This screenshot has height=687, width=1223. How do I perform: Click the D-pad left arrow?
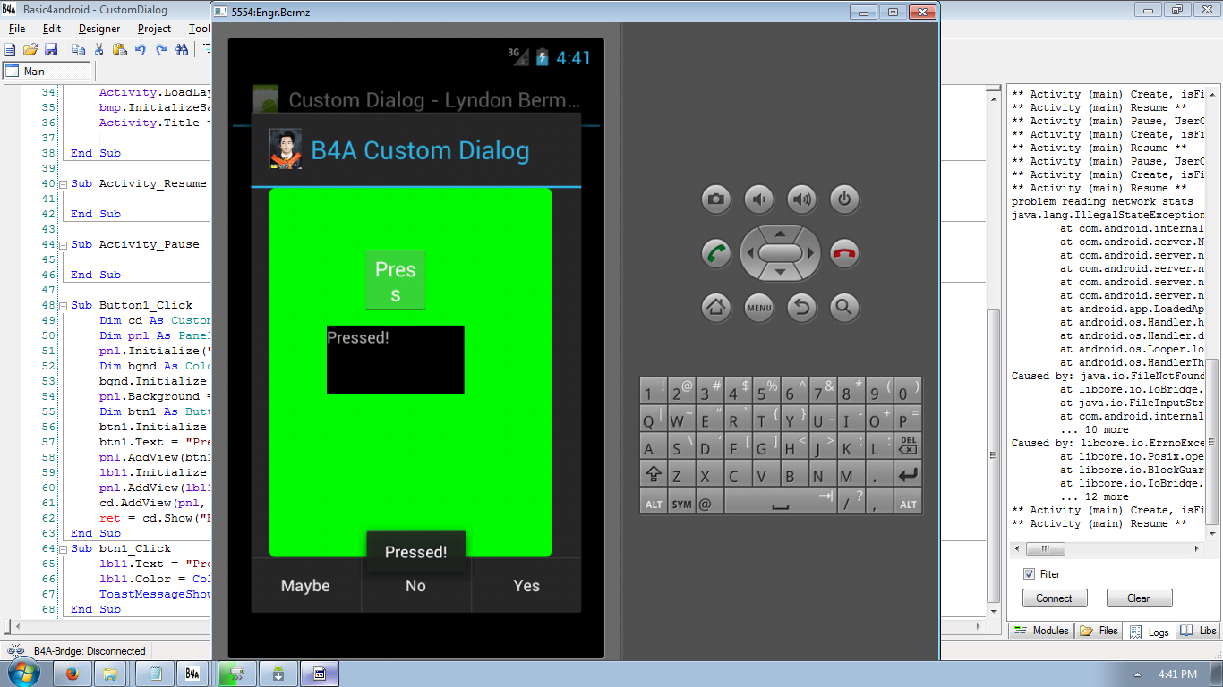coord(749,253)
